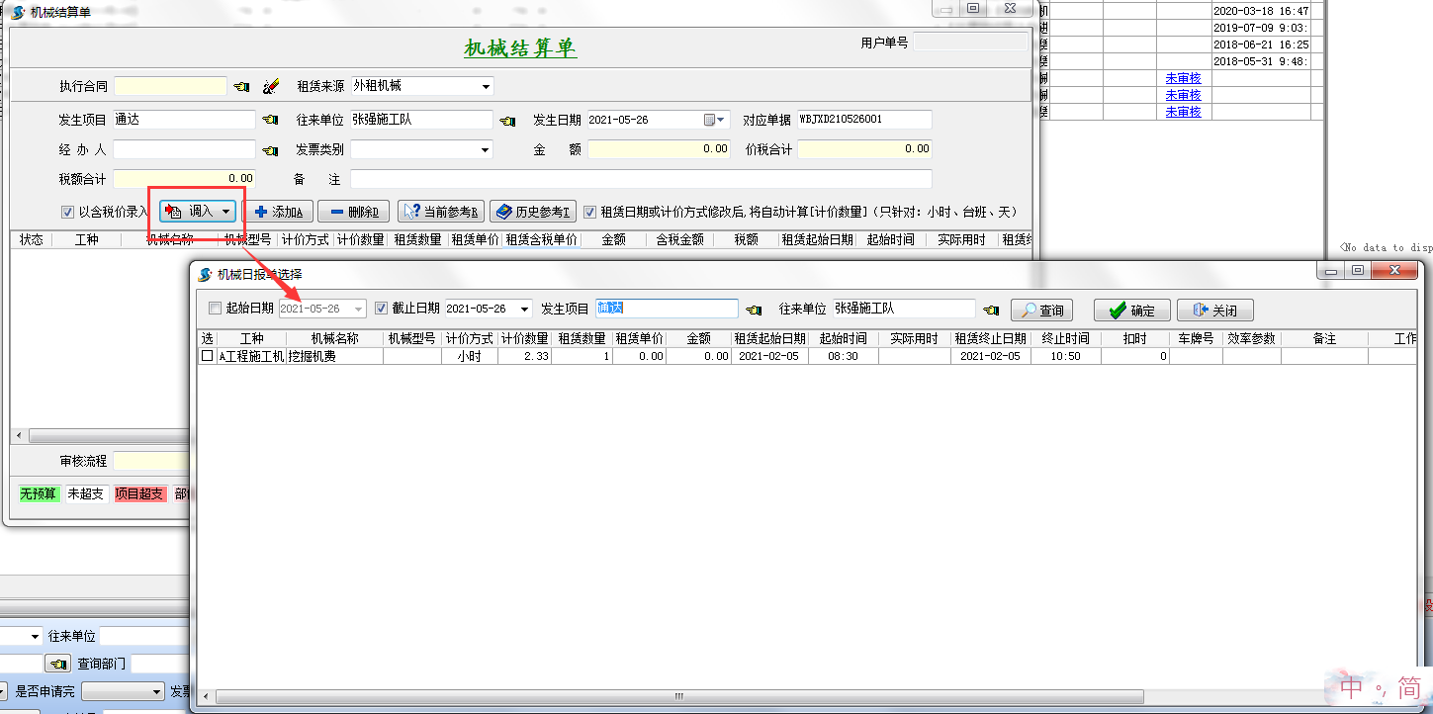Click 无预算 green legend swatch
Viewport: 1433px width, 714px height.
[40, 493]
